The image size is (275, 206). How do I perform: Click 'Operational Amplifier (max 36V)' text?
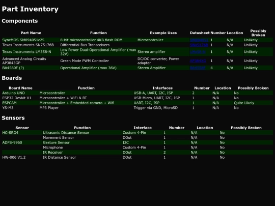click(x=89, y=68)
